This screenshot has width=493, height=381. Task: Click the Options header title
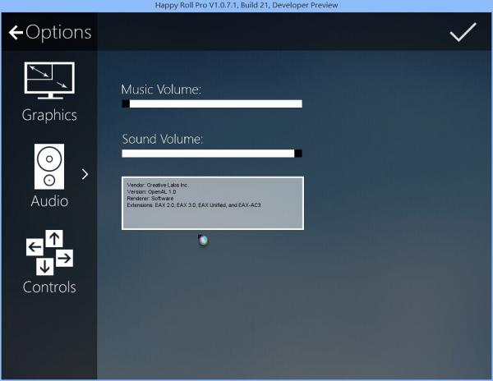pyautogui.click(x=58, y=33)
